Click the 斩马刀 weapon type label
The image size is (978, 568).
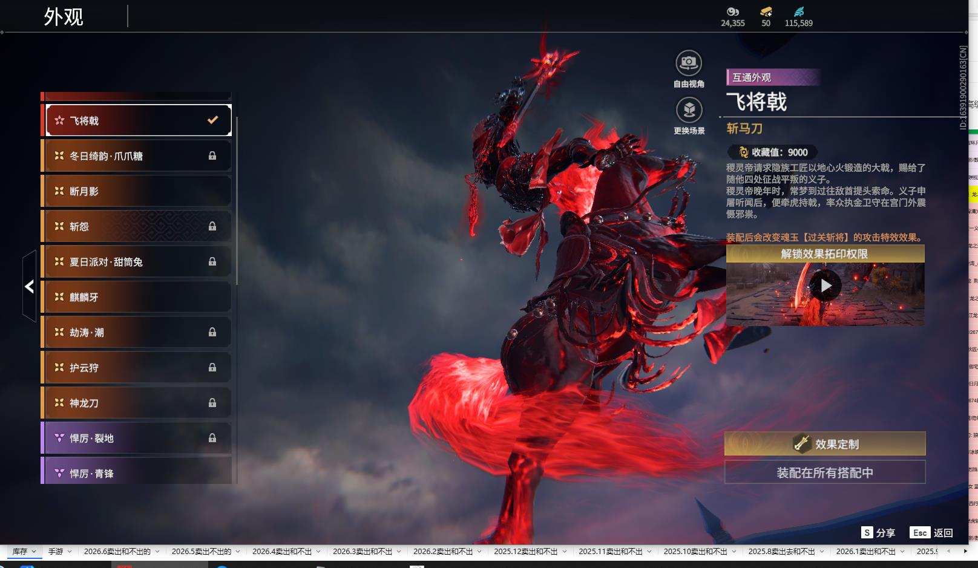tap(744, 128)
